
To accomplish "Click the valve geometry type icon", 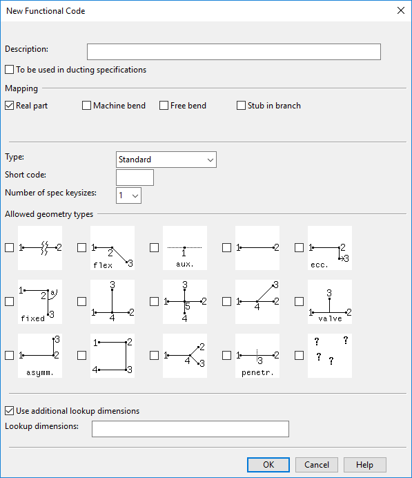I will pyautogui.click(x=330, y=302).
